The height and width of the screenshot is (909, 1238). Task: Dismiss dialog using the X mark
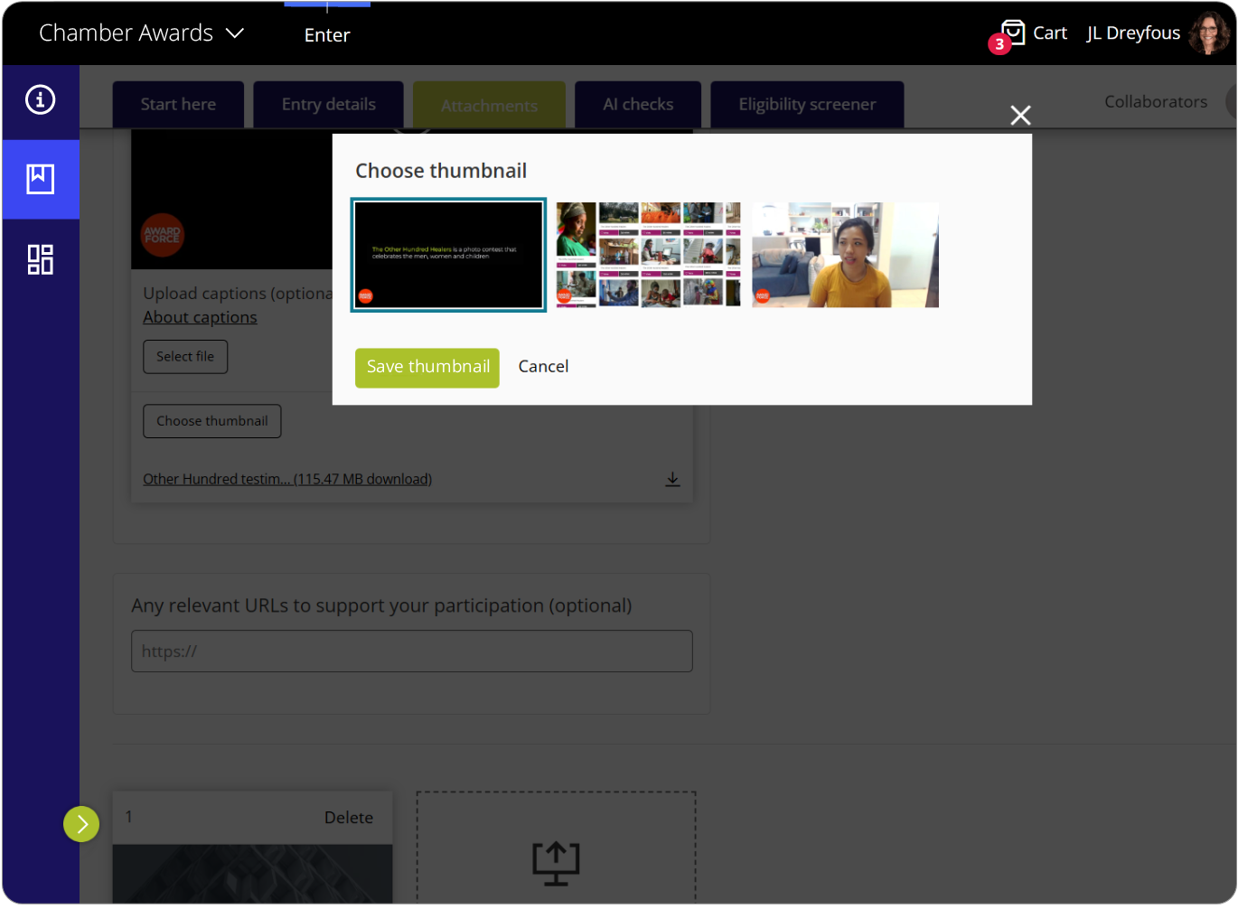pyautogui.click(x=1020, y=115)
